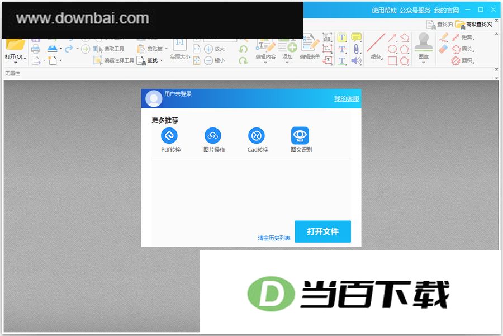Screen dimensions: 503x336
Task: Open the Scanner icon's dropdown arrow
Action: 60,49
